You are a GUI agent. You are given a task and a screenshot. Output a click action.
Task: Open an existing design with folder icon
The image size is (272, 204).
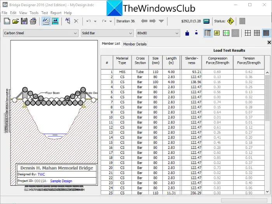pos(16,21)
